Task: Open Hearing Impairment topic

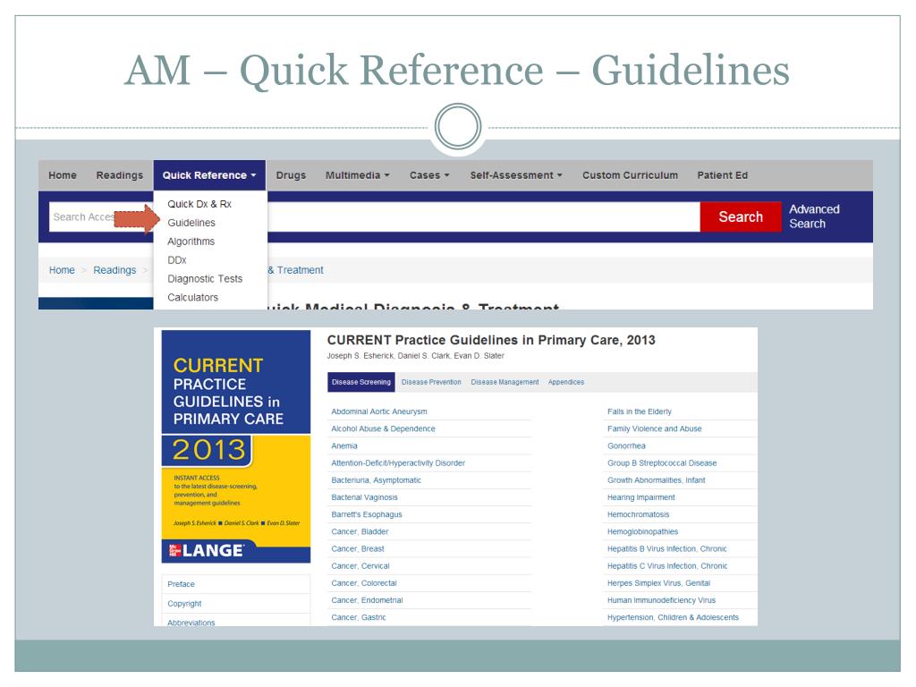Action: (640, 497)
